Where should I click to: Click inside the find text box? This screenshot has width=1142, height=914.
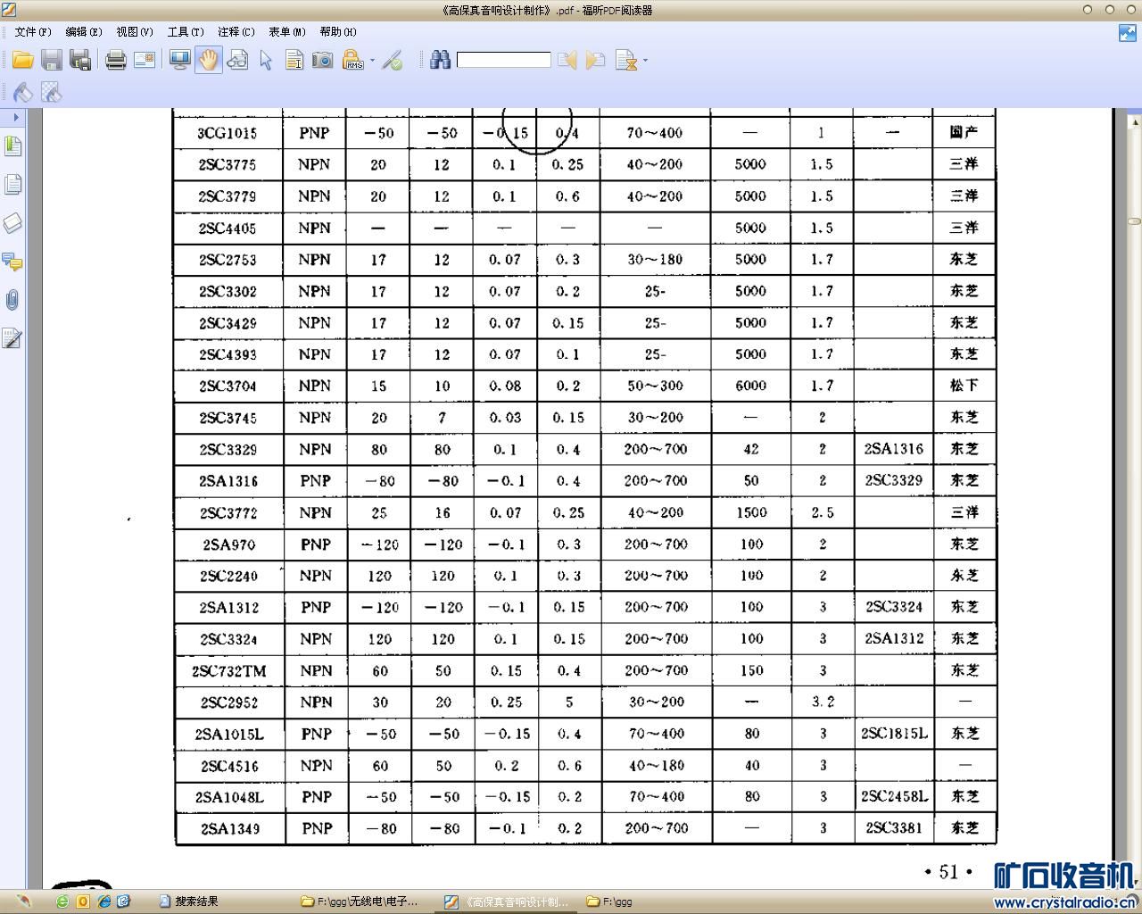(503, 60)
